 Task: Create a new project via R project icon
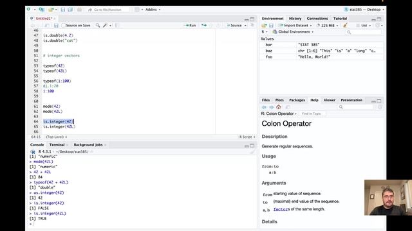pyautogui.click(x=41, y=10)
